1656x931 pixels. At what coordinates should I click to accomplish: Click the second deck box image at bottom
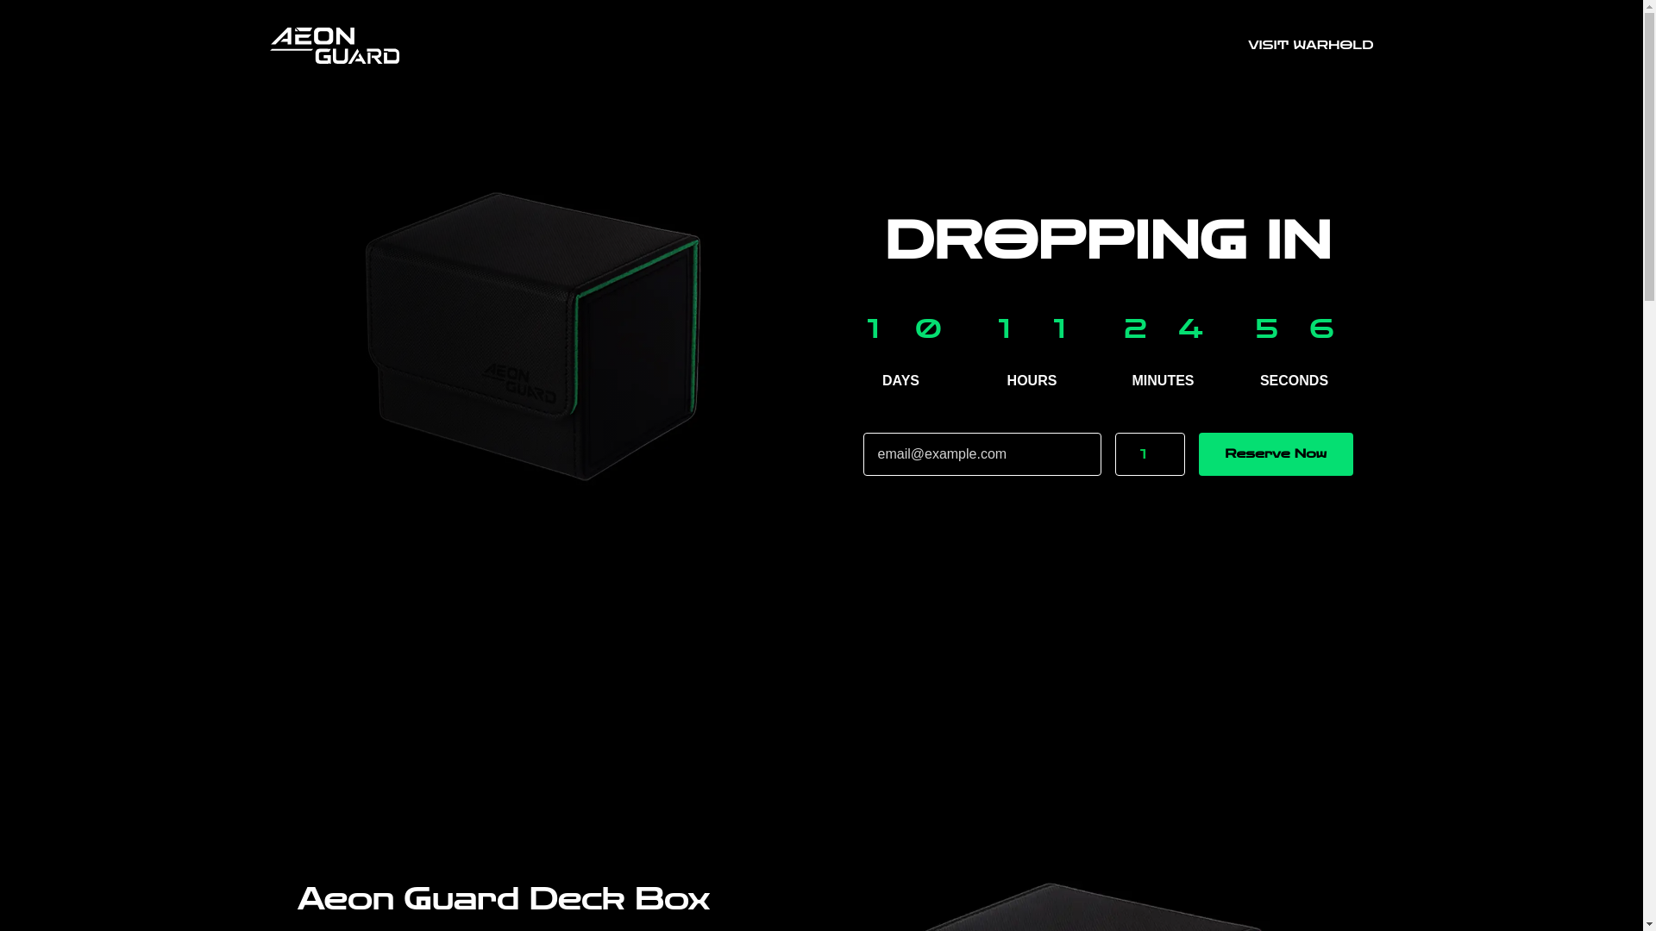(x=1094, y=907)
